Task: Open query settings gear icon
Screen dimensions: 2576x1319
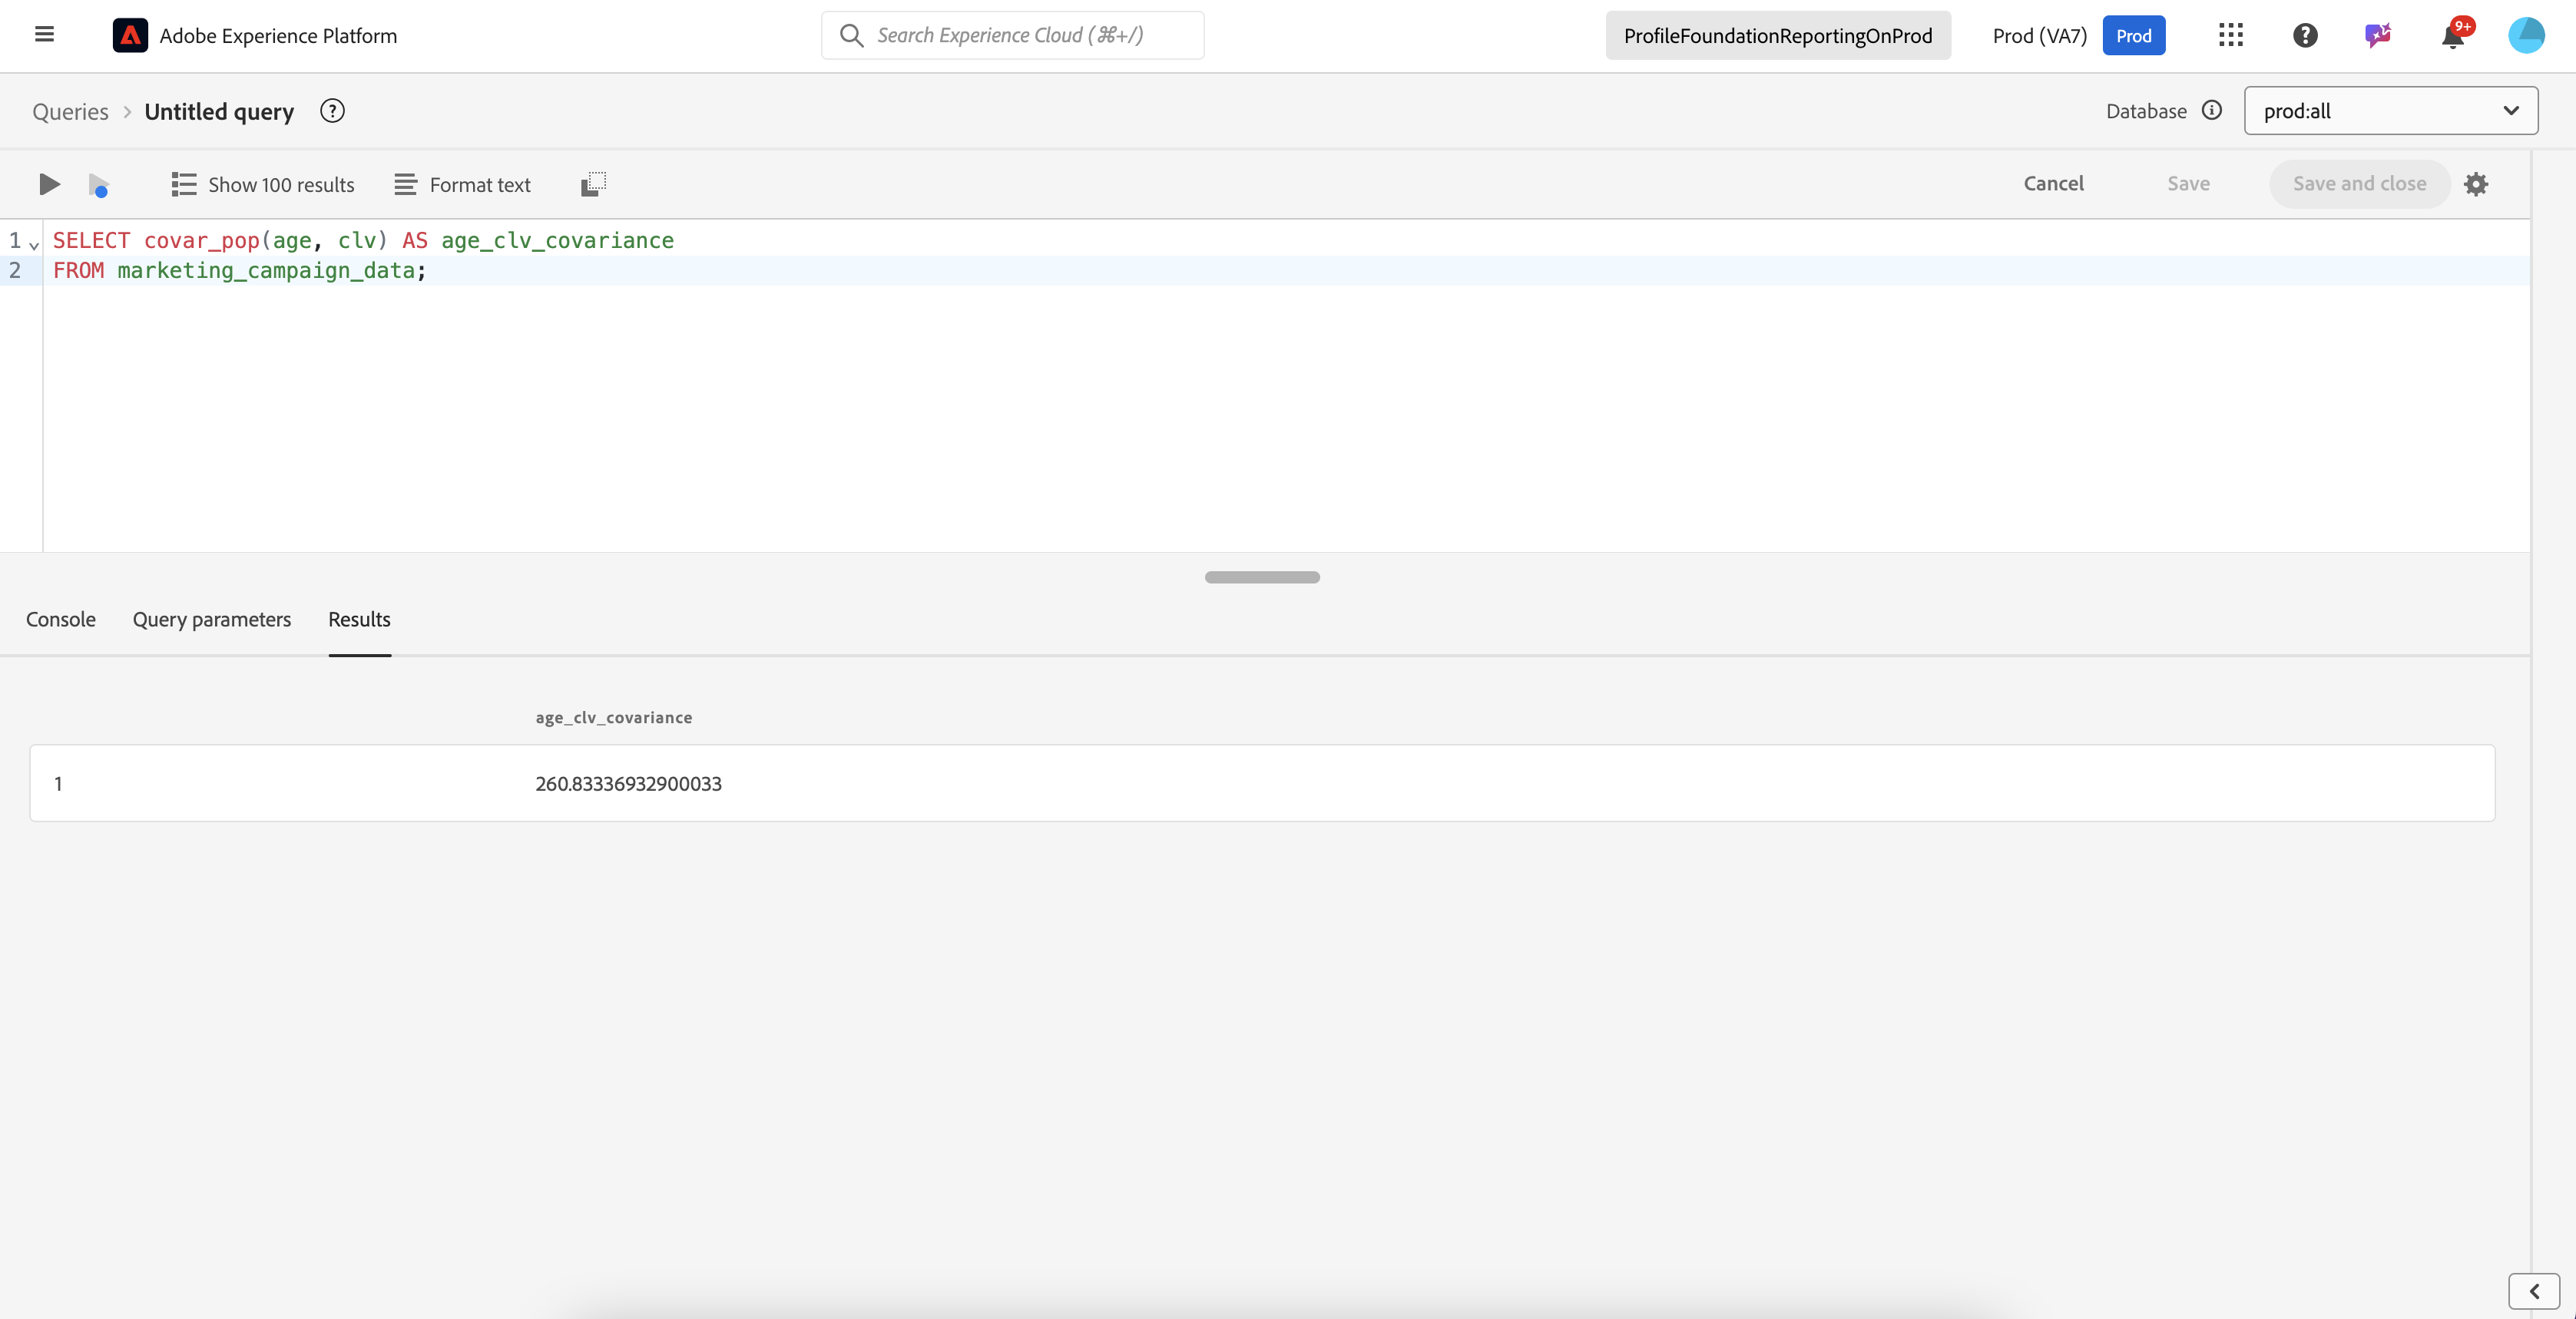Action: coord(2475,184)
